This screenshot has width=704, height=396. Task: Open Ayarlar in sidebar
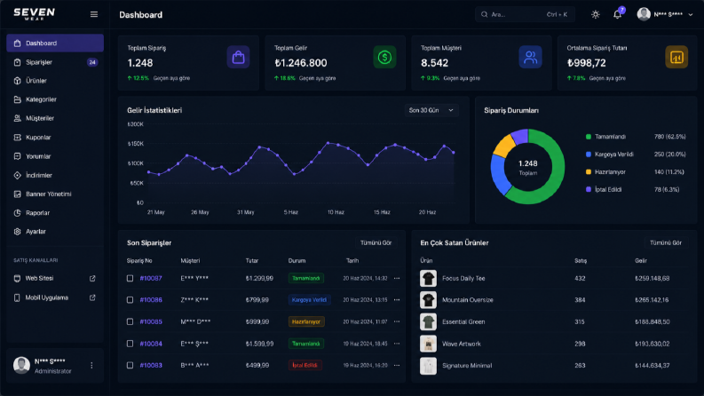55,232
